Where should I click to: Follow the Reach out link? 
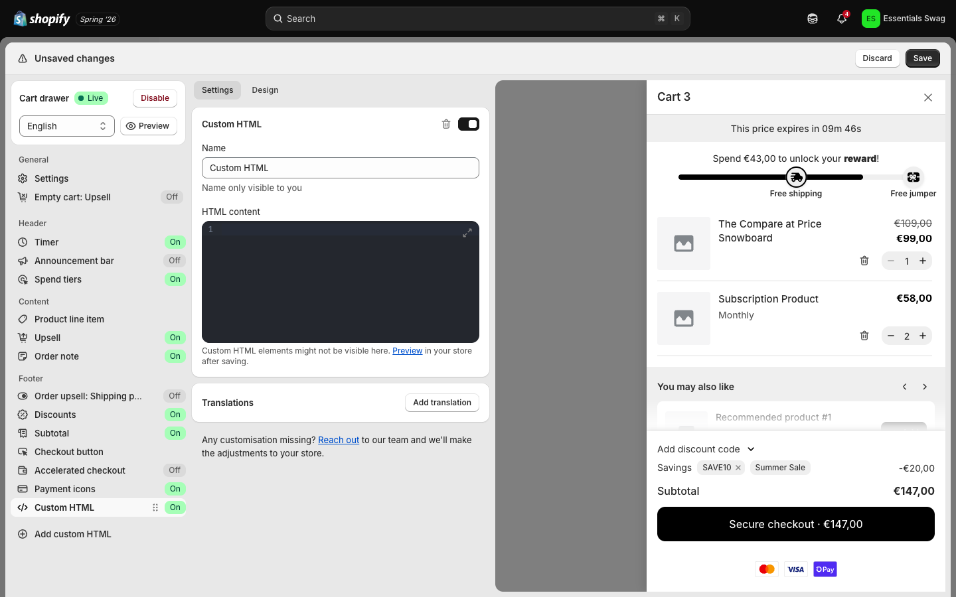[339, 440]
